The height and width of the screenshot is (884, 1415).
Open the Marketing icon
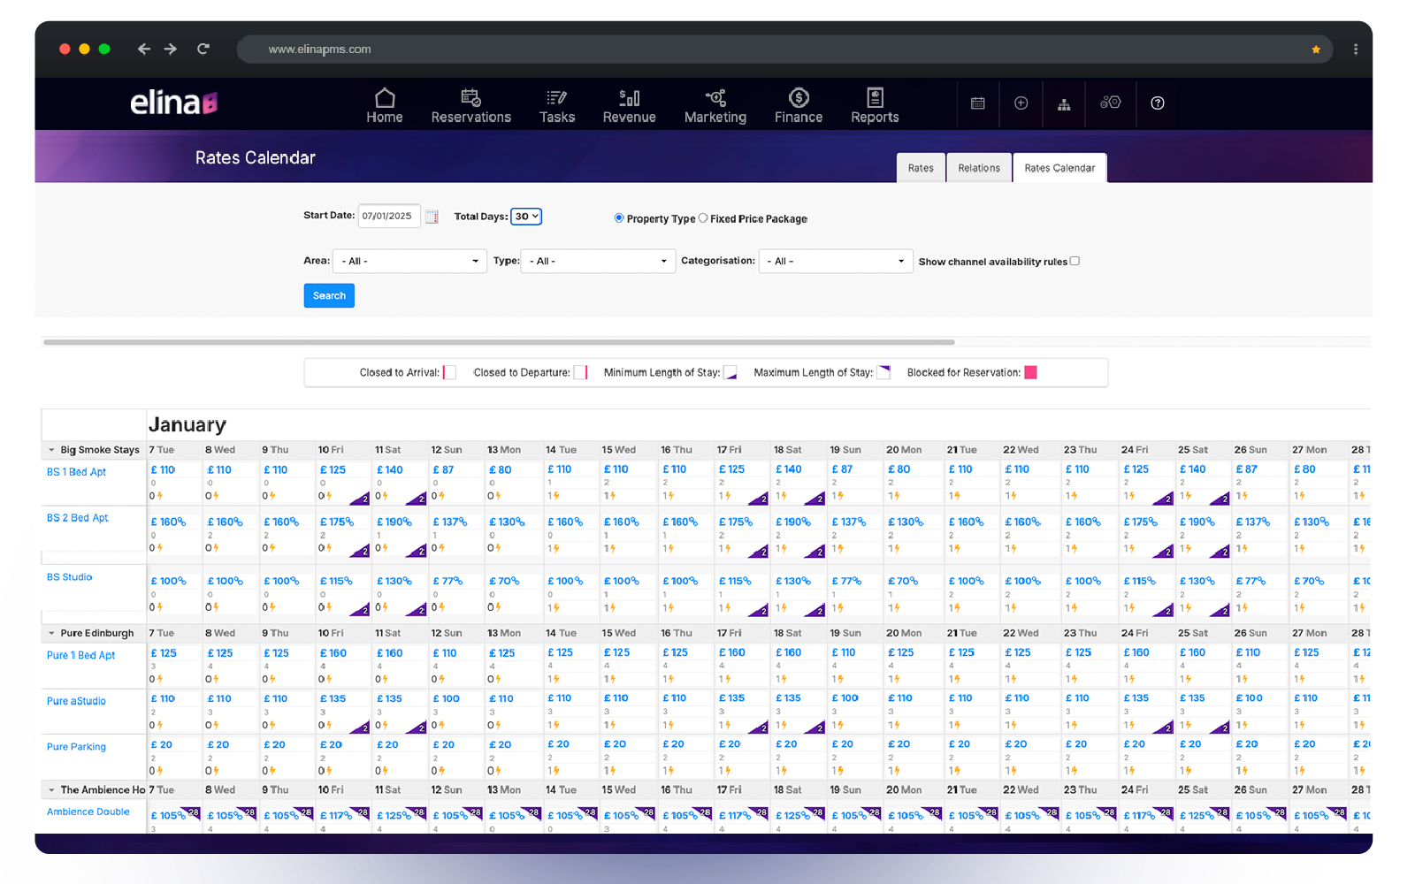[715, 98]
